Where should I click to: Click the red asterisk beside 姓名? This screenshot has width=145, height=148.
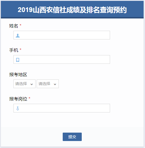20,25
